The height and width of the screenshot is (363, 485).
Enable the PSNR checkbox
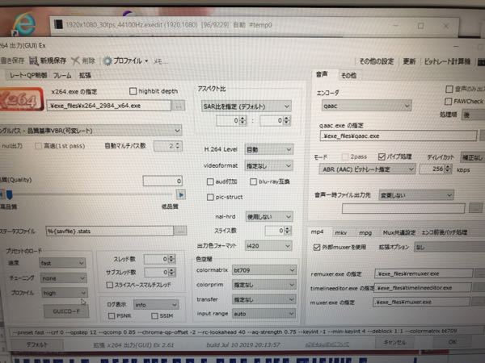pyautogui.click(x=112, y=315)
